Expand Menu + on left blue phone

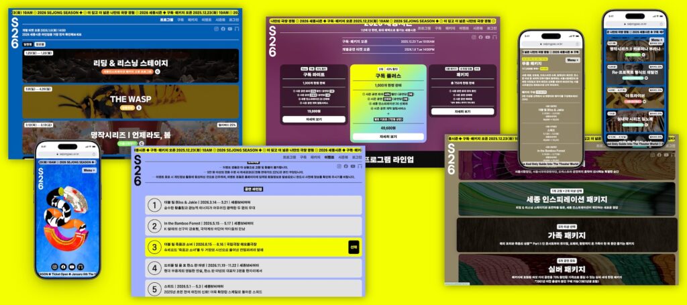(x=90, y=170)
